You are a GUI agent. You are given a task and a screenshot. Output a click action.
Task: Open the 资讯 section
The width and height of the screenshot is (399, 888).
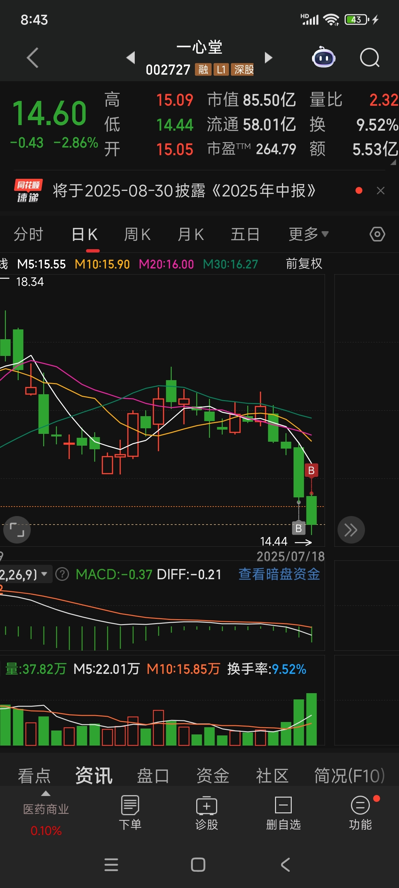pyautogui.click(x=94, y=776)
